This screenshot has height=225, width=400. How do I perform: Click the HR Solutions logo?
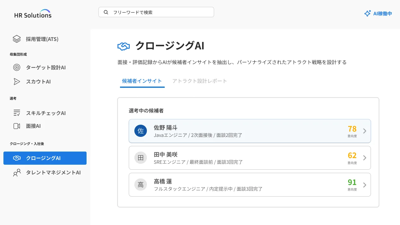(x=33, y=14)
